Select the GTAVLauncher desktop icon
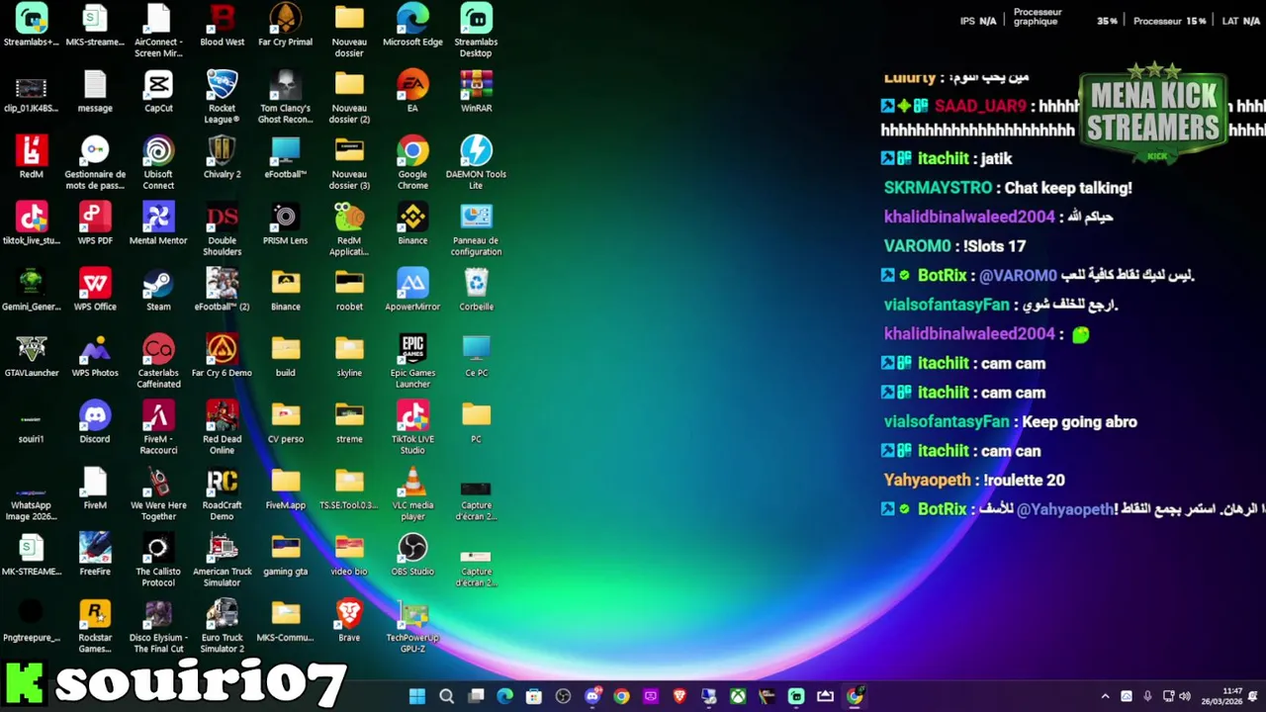The width and height of the screenshot is (1266, 712). 31,357
